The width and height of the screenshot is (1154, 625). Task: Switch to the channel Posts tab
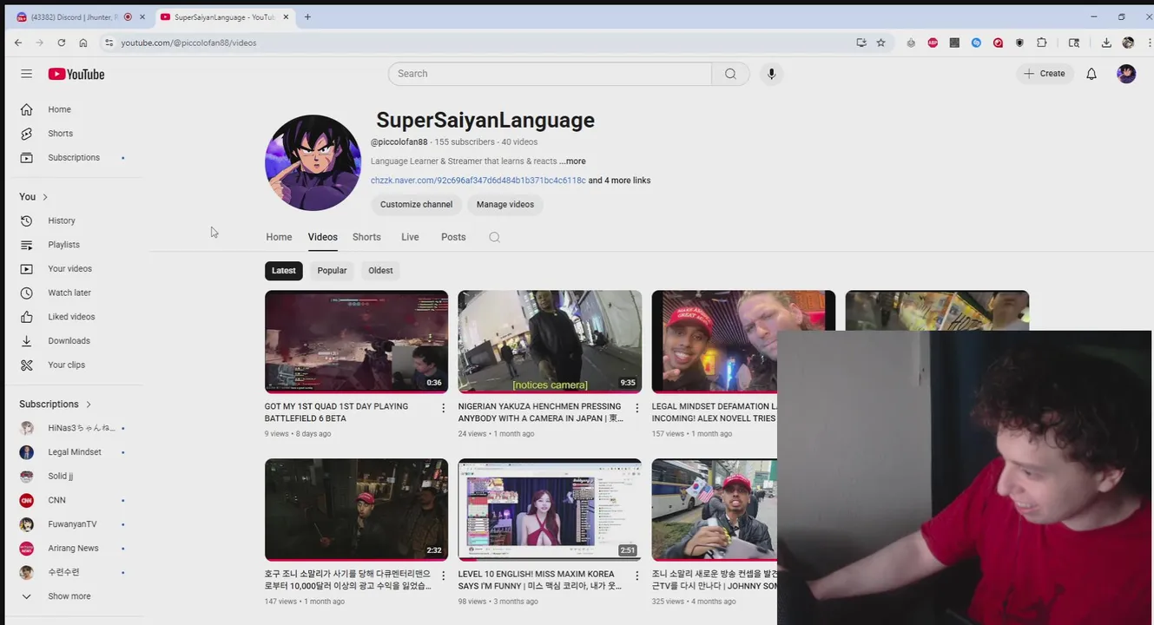pyautogui.click(x=453, y=237)
